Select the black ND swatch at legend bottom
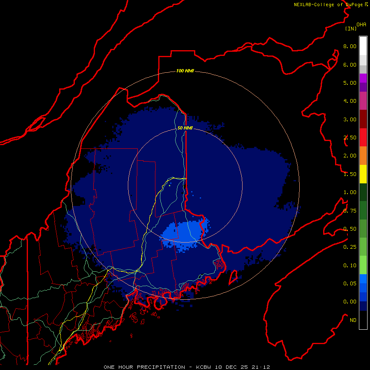The width and height of the screenshot is (370, 370). 363,320
